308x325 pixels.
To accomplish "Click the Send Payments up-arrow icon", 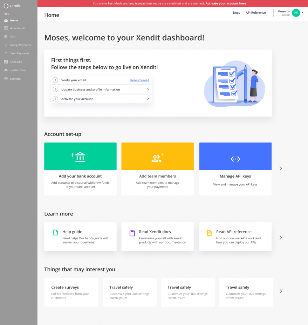I will (x=6, y=53).
